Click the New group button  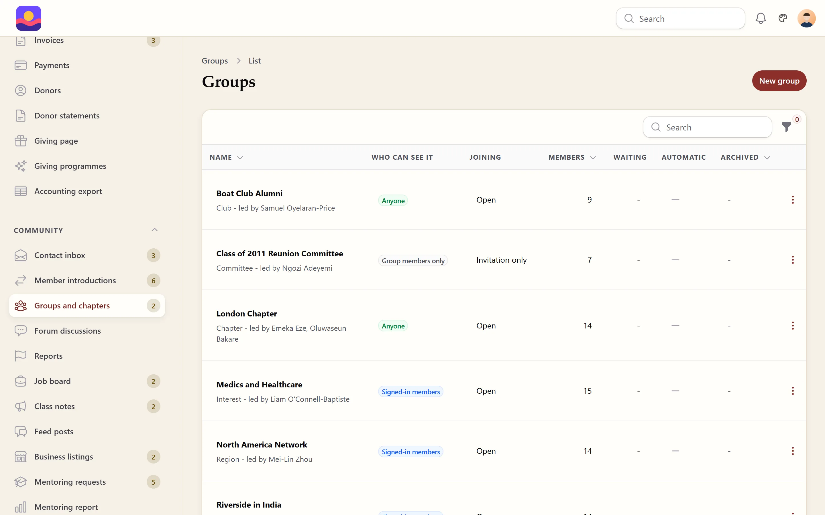pos(779,81)
